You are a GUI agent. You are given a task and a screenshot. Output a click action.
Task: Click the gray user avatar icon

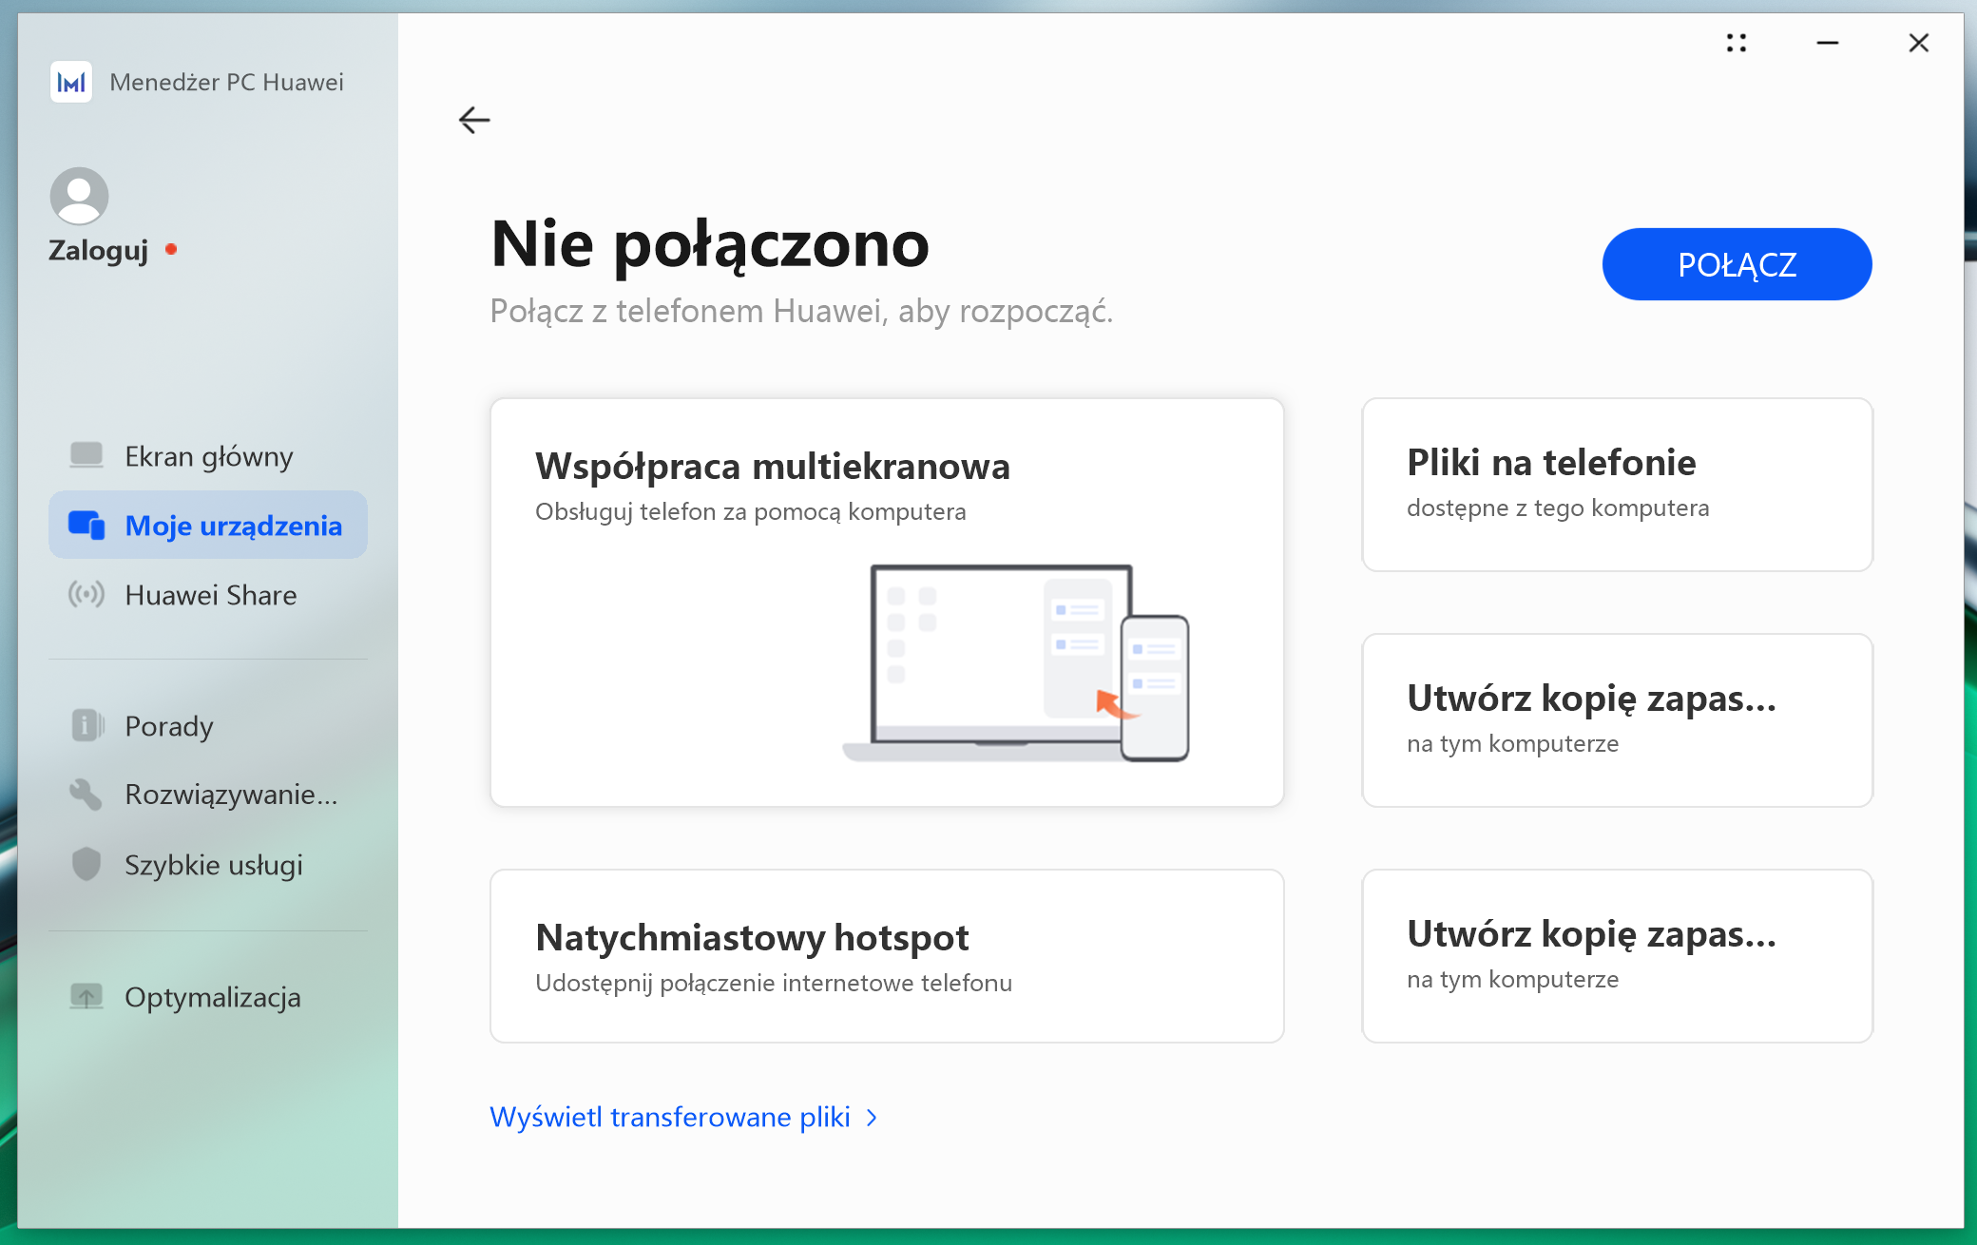(79, 197)
